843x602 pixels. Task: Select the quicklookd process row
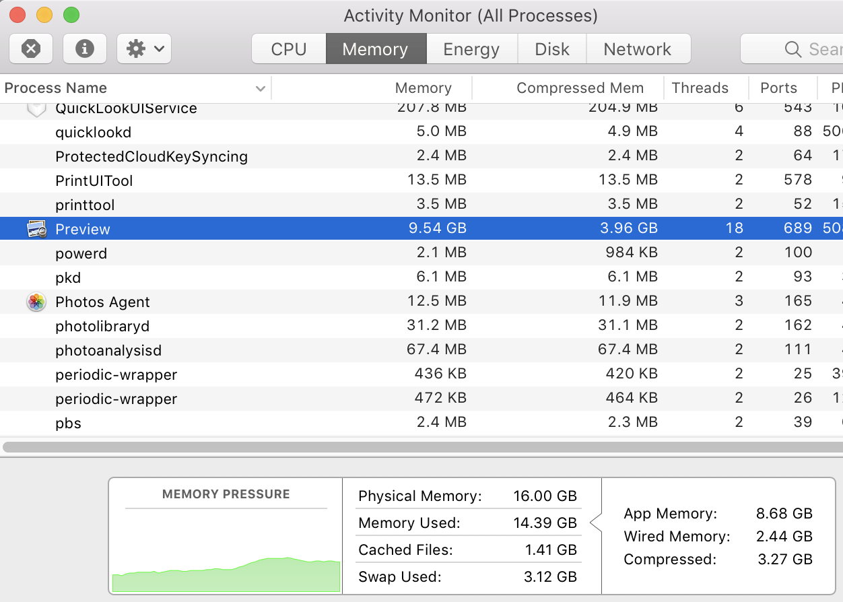pos(421,132)
